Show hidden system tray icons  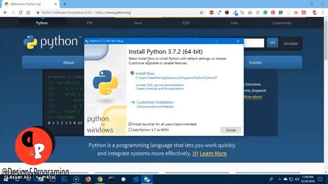click(279, 179)
